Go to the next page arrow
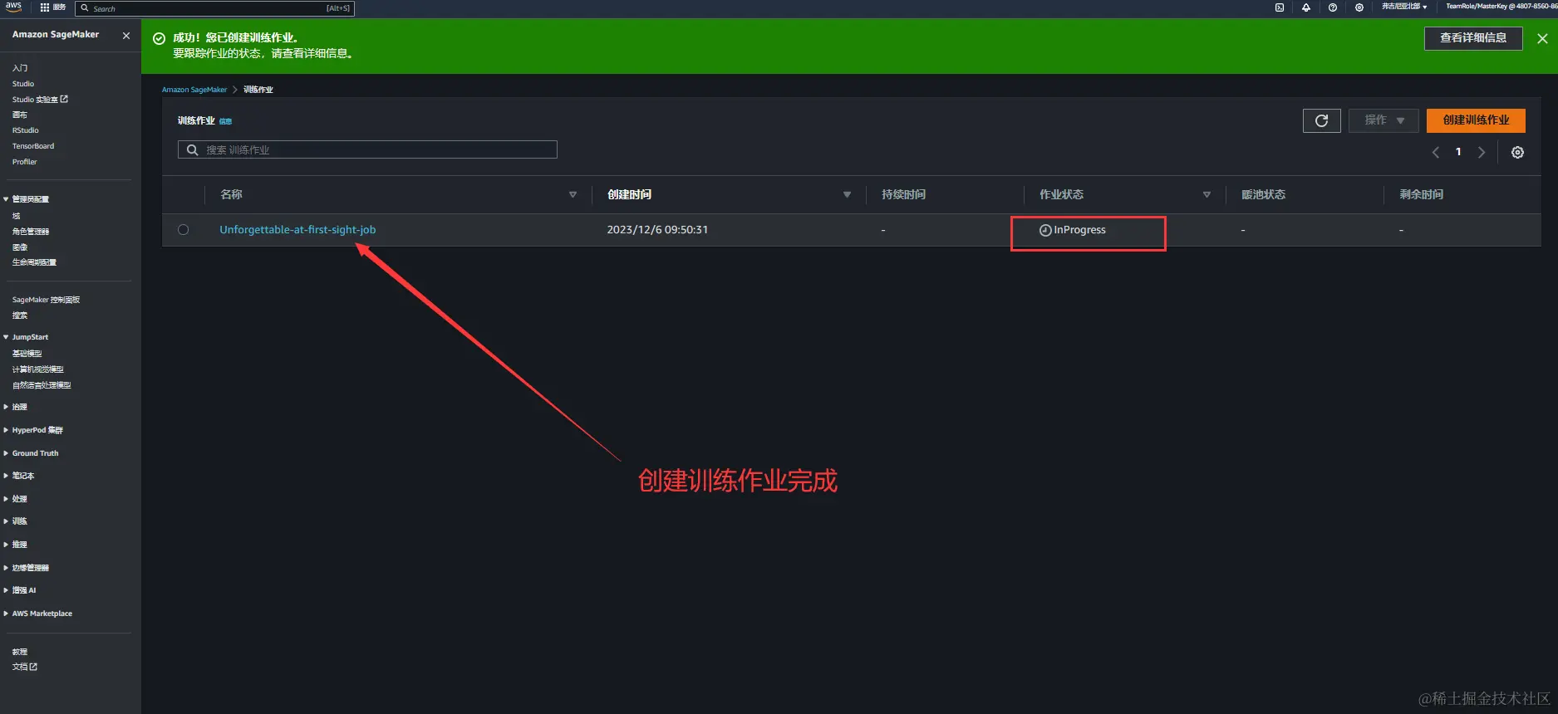This screenshot has height=714, width=1558. (x=1482, y=153)
